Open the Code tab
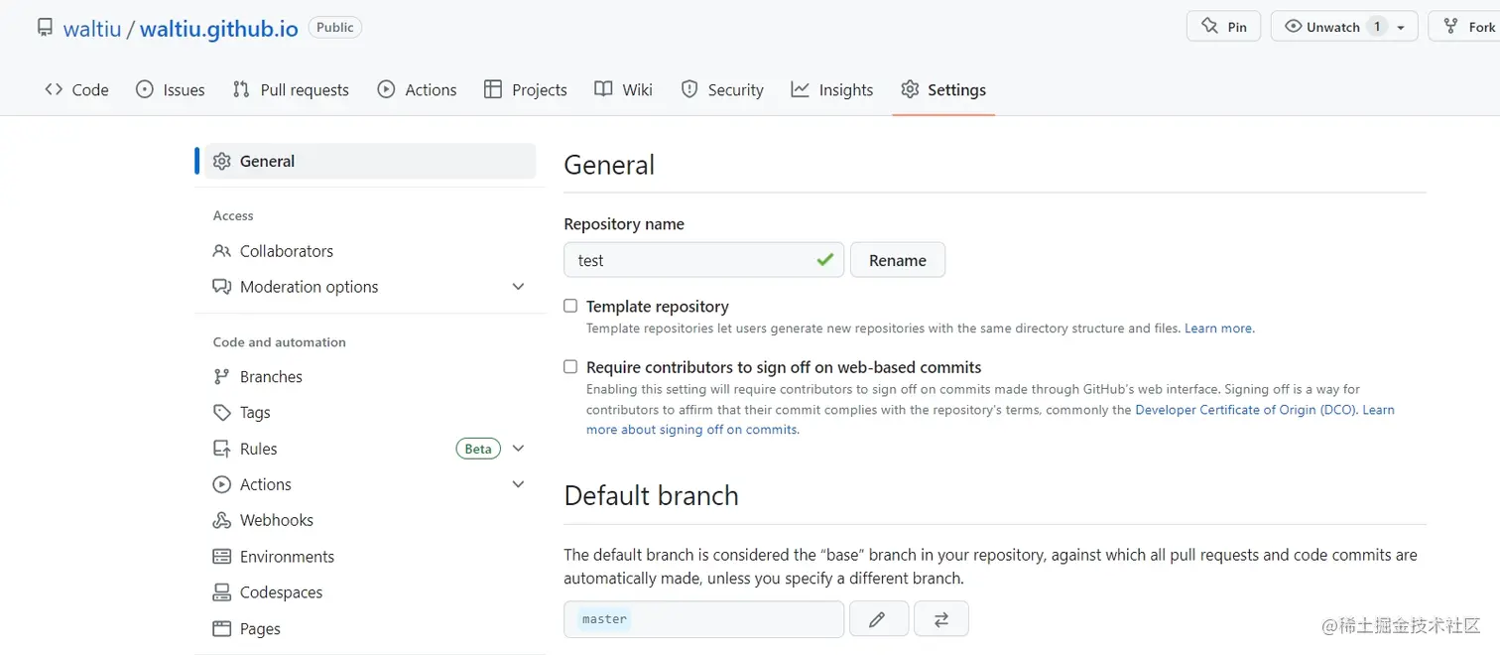 click(x=76, y=89)
